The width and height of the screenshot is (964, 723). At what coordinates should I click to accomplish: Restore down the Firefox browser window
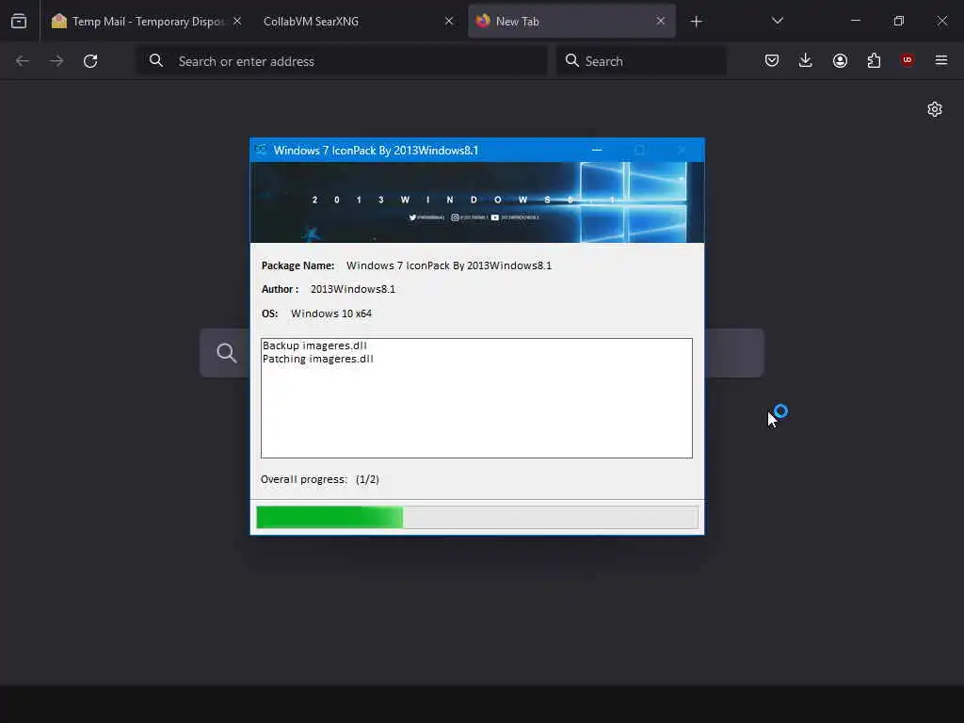[898, 21]
